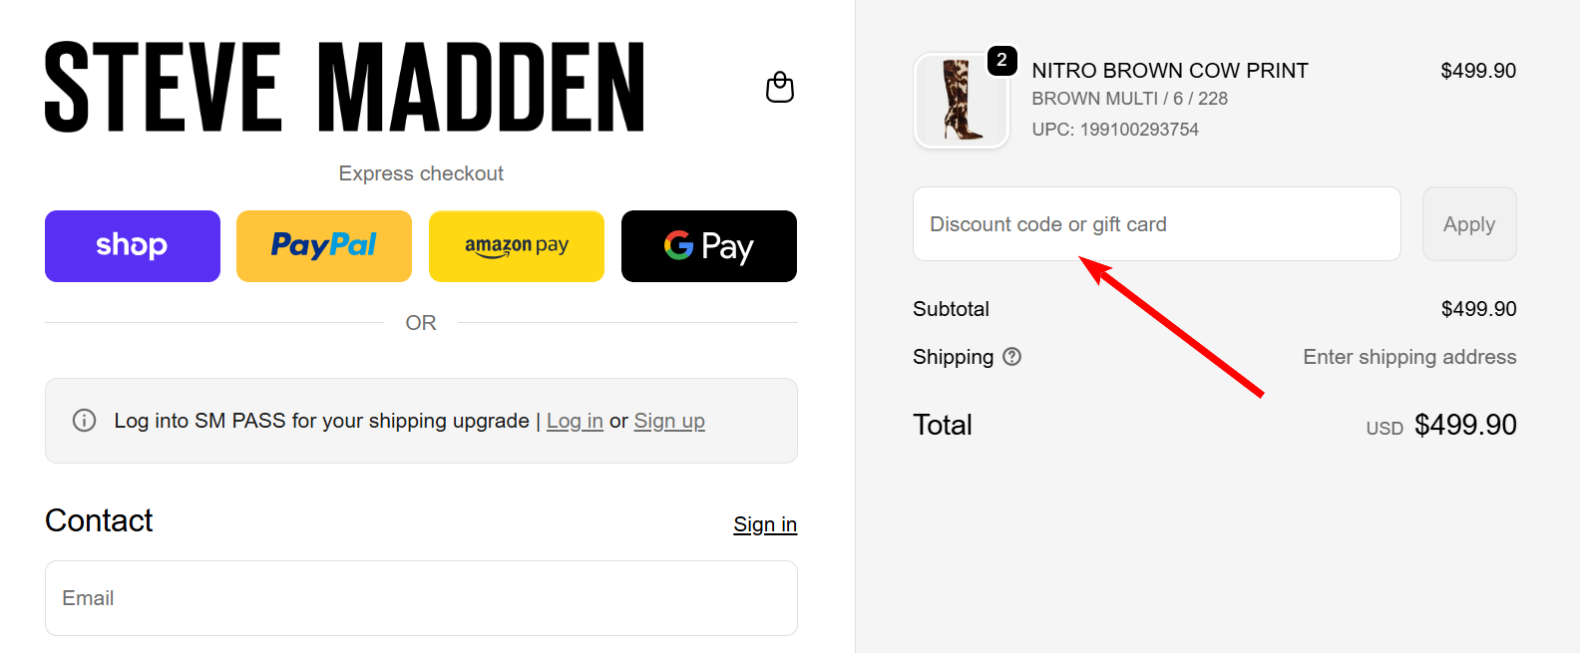Click the Shipping help question mark icon
This screenshot has width=1580, height=653.
point(1011,357)
